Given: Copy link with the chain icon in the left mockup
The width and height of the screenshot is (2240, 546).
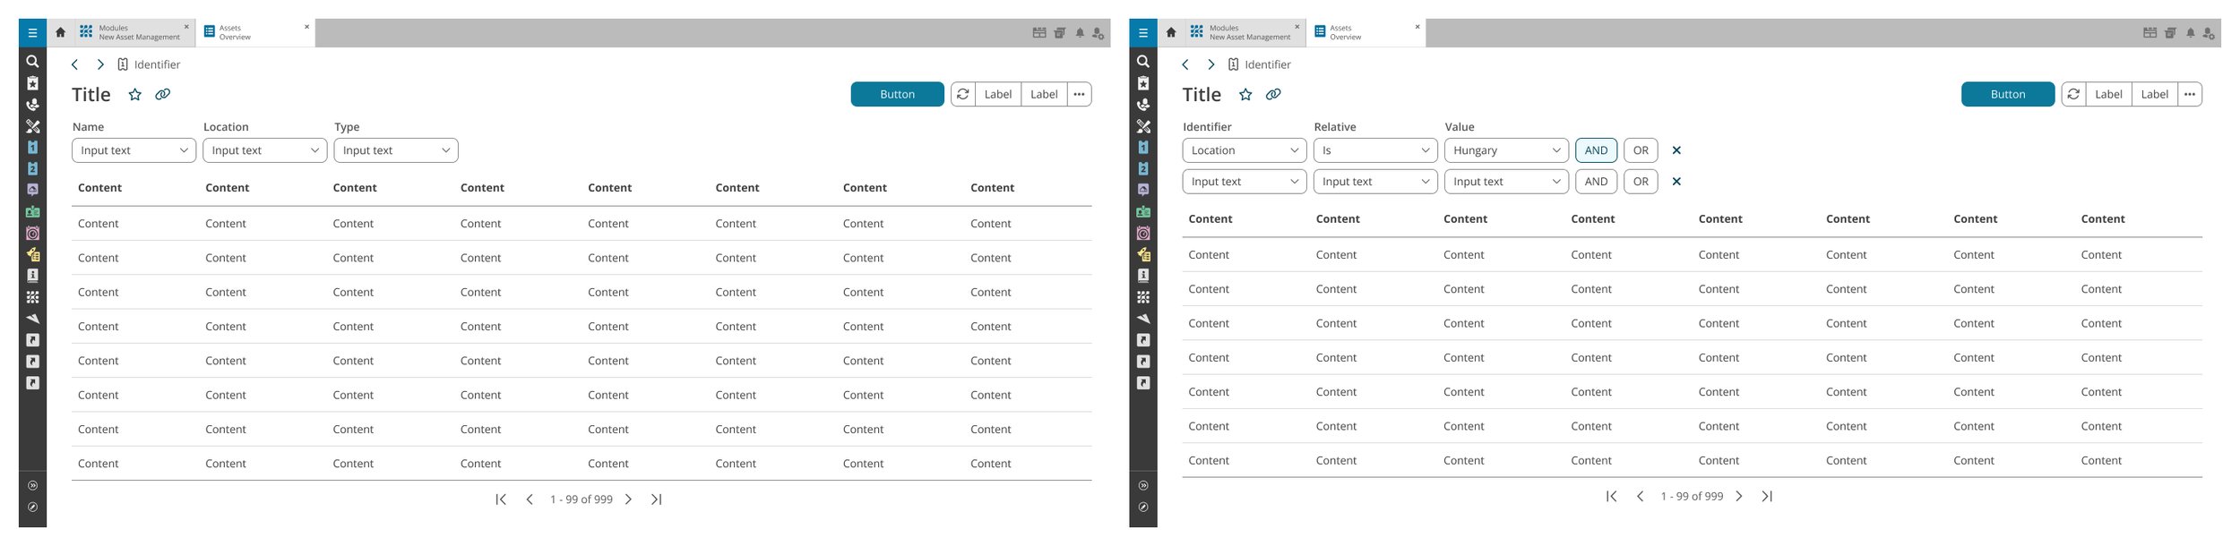Looking at the screenshot, I should (x=162, y=94).
